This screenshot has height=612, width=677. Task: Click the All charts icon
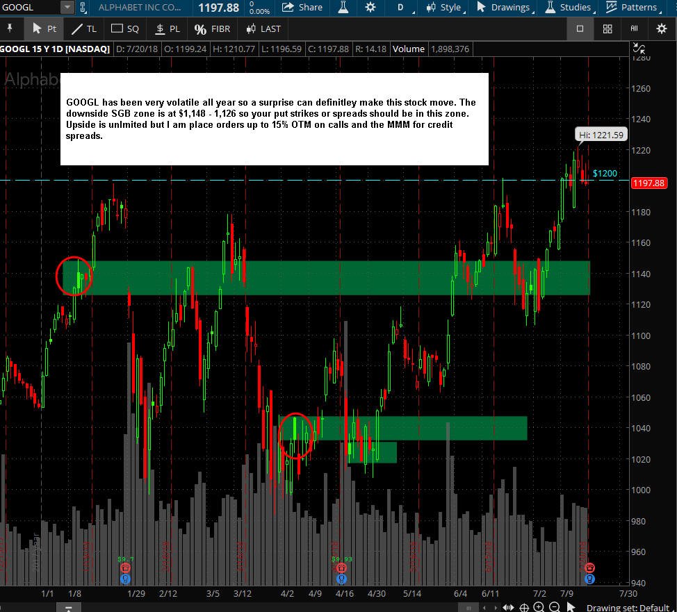pyautogui.click(x=634, y=28)
